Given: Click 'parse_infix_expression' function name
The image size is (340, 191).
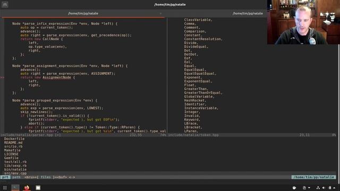Looking at the screenshot, I should click(x=47, y=23).
